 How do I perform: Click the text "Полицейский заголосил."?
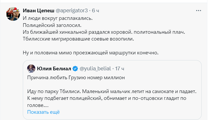point(52,25)
